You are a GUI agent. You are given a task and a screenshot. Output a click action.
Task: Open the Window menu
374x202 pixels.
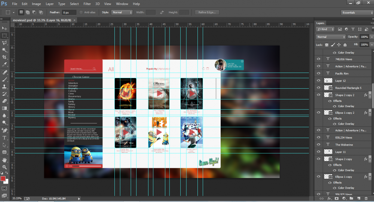coord(122,4)
